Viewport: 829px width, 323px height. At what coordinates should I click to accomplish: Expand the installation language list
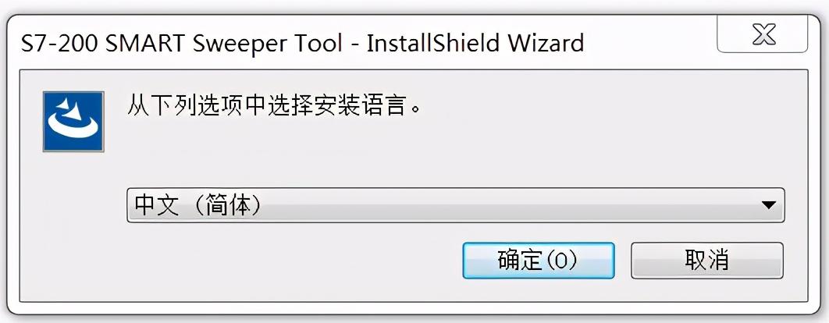(x=769, y=205)
